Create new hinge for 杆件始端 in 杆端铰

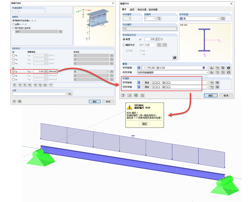[212, 83]
